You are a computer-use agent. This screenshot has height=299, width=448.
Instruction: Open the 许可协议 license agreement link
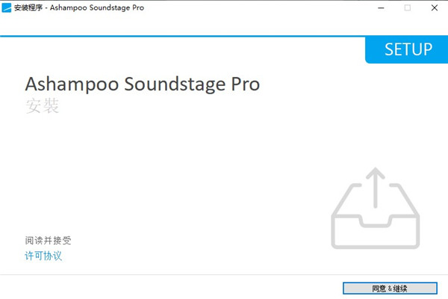coord(43,256)
